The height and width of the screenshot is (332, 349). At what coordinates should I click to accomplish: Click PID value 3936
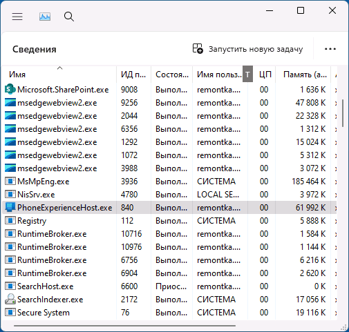tap(129, 182)
